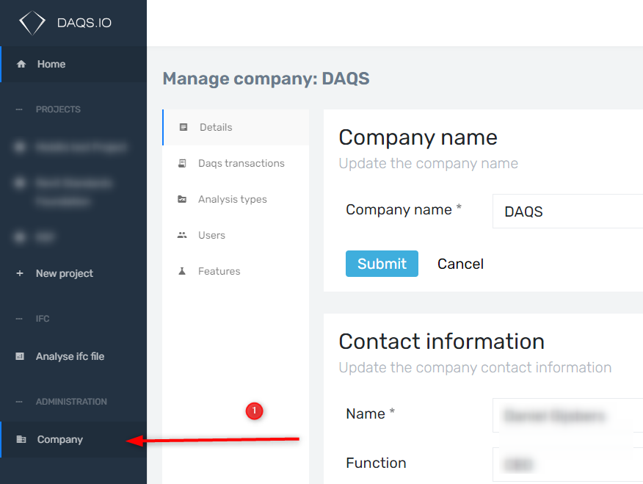The image size is (643, 484).
Task: Switch to the Analysis types tab
Action: [x=232, y=199]
